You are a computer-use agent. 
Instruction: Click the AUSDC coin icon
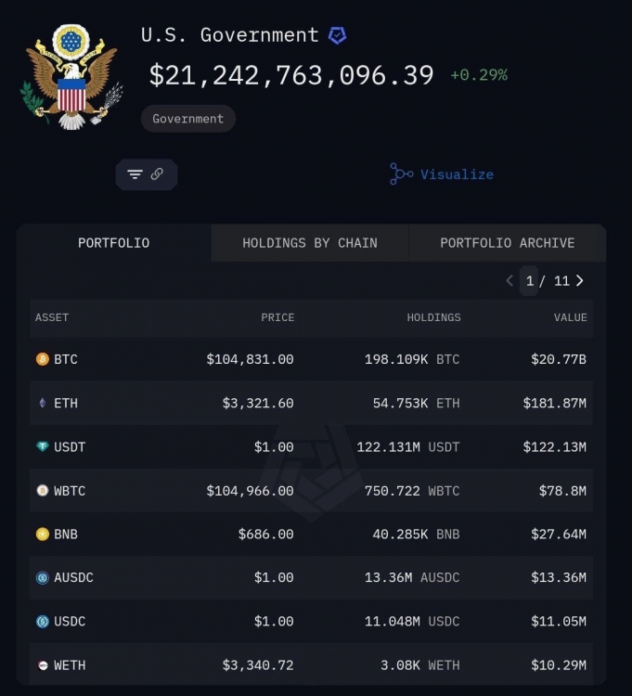[42, 577]
